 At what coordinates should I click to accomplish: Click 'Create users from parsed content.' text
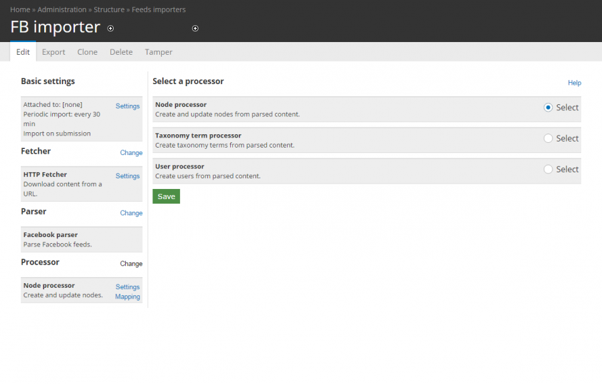[208, 176]
